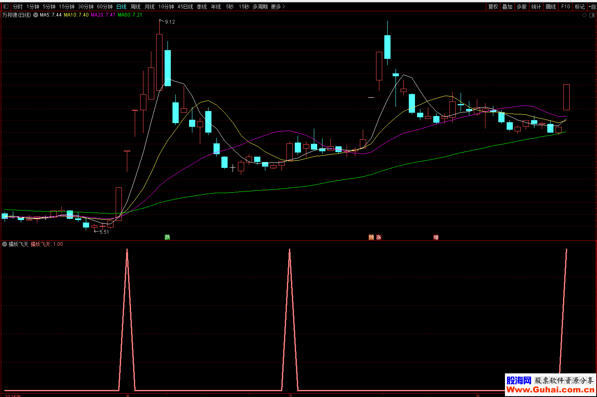Select the 10分钟 period

(x=166, y=7)
